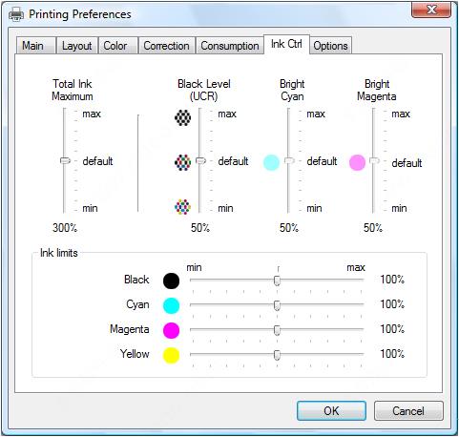Open the Layout tab
The height and width of the screenshot is (437, 459).
coord(76,46)
